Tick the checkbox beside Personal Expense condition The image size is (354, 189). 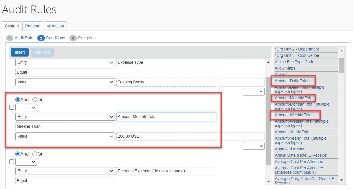(12, 162)
